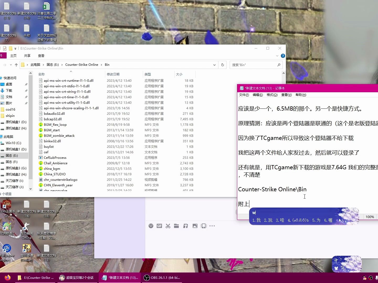
Task: Open the GIF picker in chat toolbar
Action: click(159, 226)
